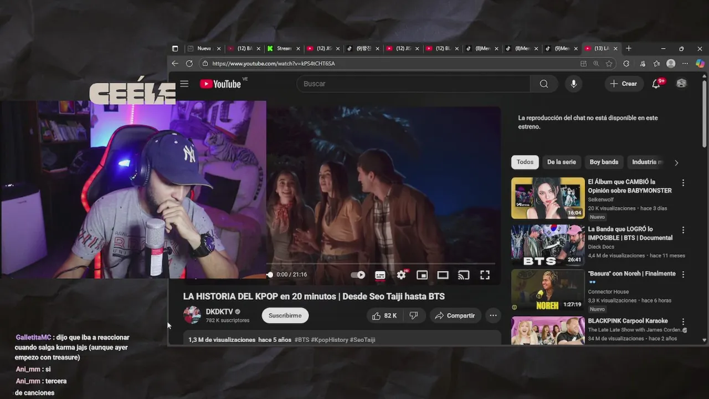Go back with the browser back arrow
Viewport: 709px width, 399px height.
(175, 64)
